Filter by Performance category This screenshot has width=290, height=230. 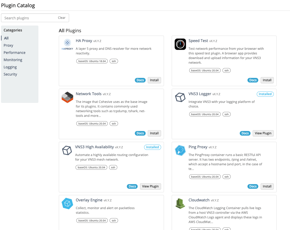coord(15,53)
